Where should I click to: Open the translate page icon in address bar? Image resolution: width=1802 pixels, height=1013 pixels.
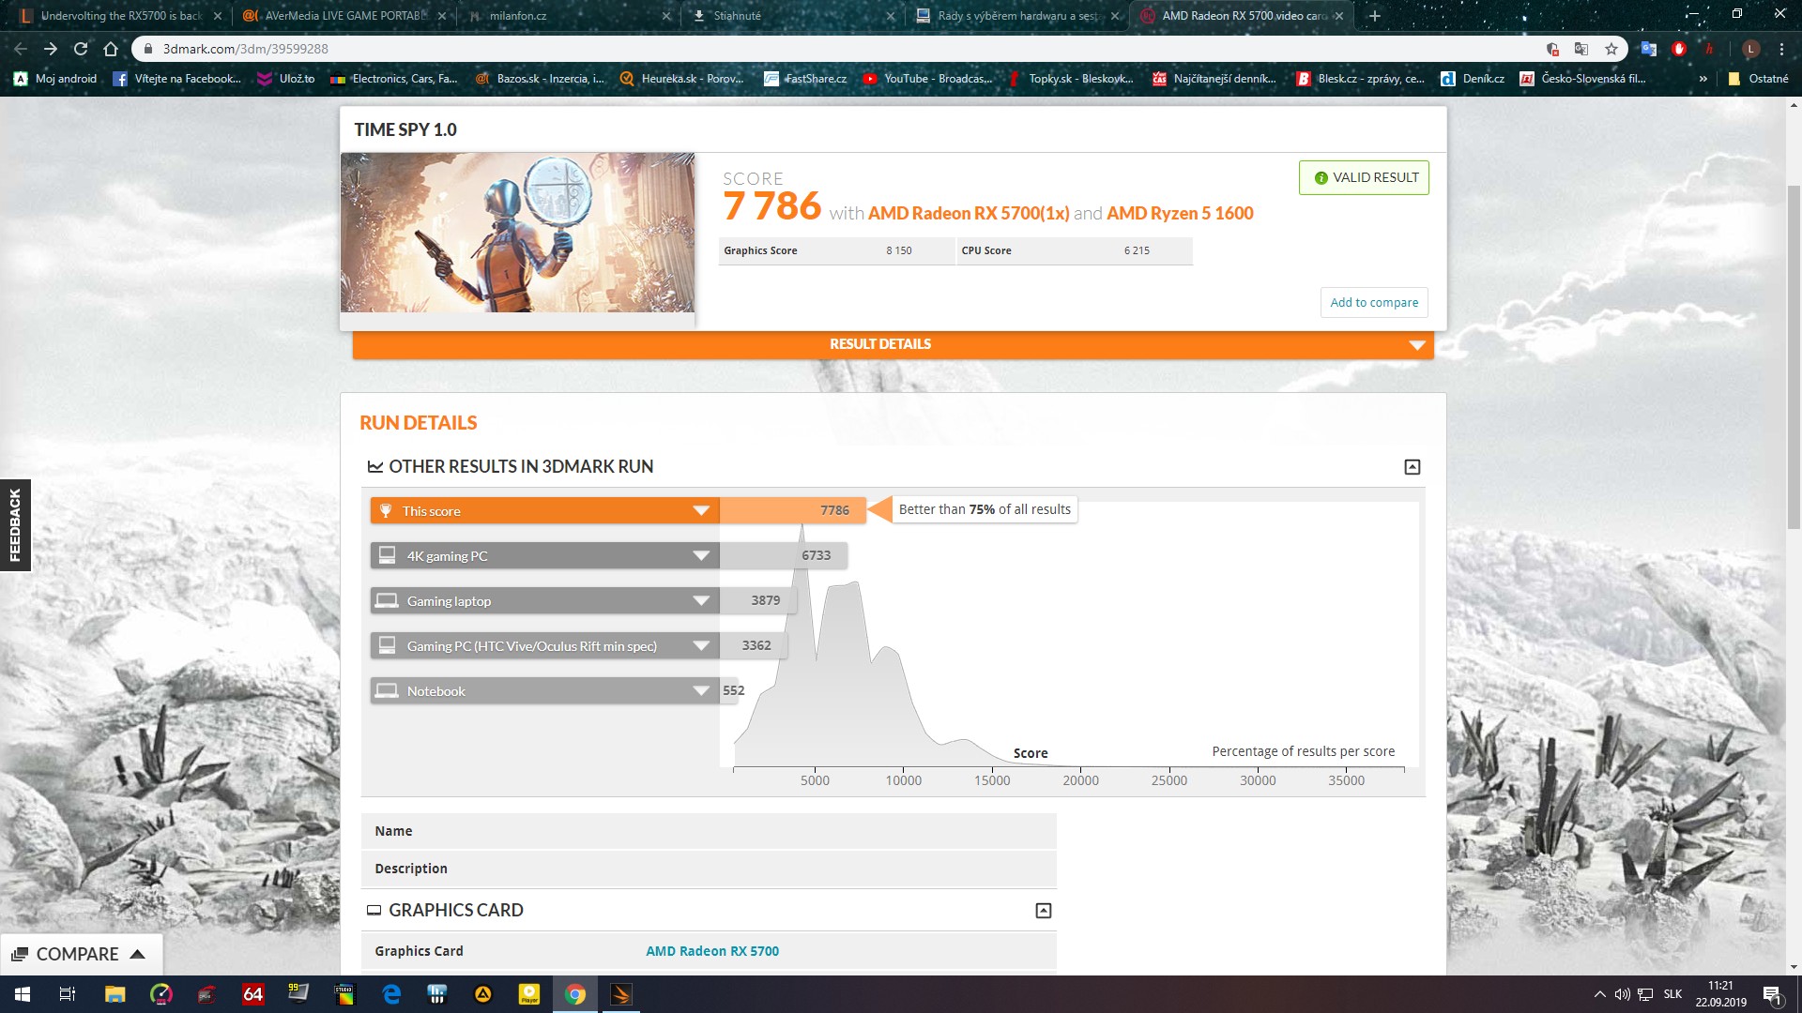(1581, 49)
